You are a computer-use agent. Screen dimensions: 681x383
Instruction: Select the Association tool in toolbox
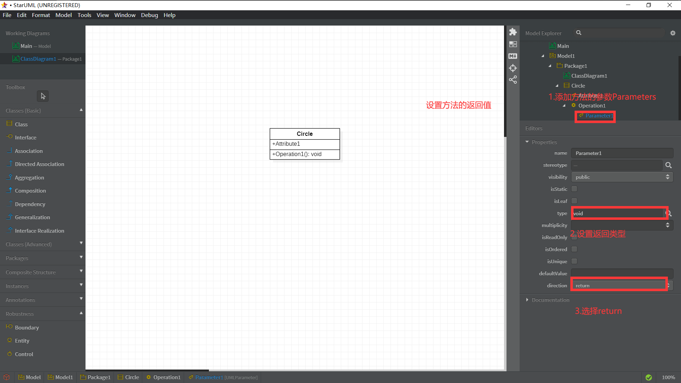point(28,151)
